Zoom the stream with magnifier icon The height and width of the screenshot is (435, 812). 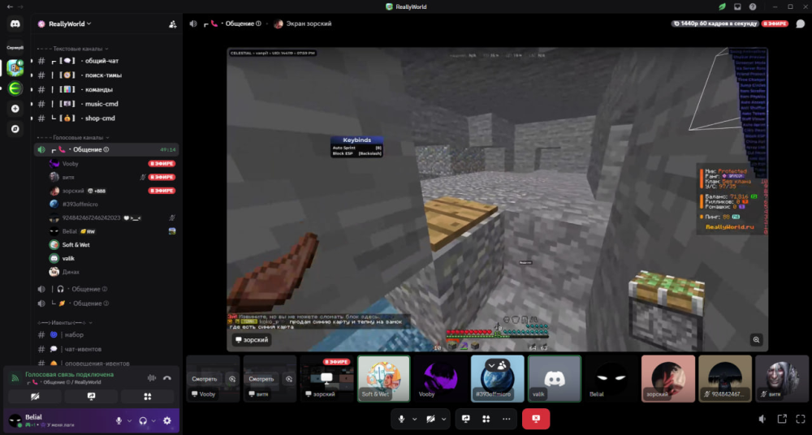[x=756, y=340]
